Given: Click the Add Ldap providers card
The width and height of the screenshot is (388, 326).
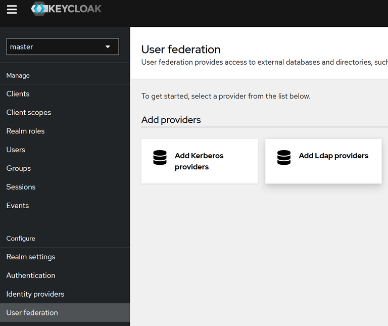Looking at the screenshot, I should tap(323, 161).
